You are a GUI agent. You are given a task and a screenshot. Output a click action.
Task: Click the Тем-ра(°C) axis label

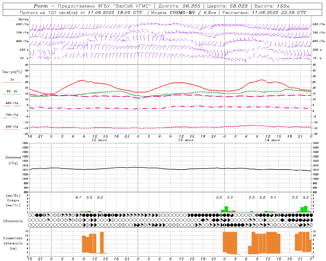tap(12, 72)
